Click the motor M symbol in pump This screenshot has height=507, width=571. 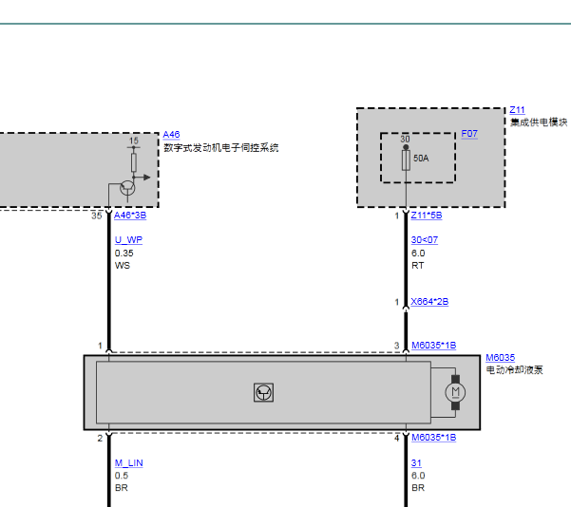pyautogui.click(x=455, y=392)
